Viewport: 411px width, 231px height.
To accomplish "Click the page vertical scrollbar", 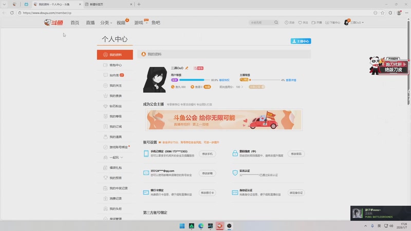I will [408, 63].
